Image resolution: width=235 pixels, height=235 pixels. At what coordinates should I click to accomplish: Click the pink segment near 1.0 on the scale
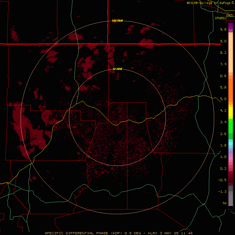(x=231, y=158)
